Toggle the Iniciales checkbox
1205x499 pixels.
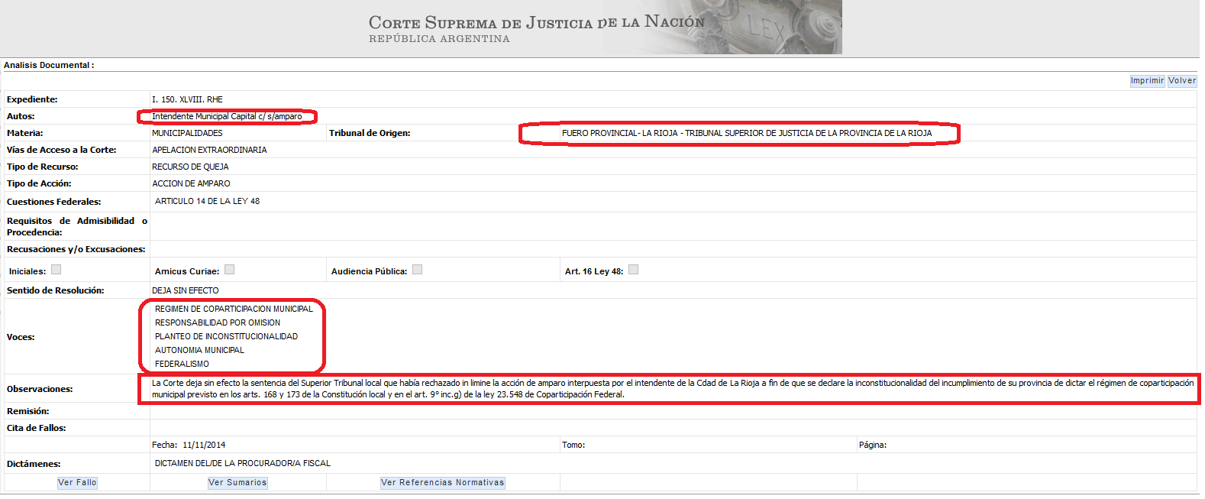[x=56, y=270]
